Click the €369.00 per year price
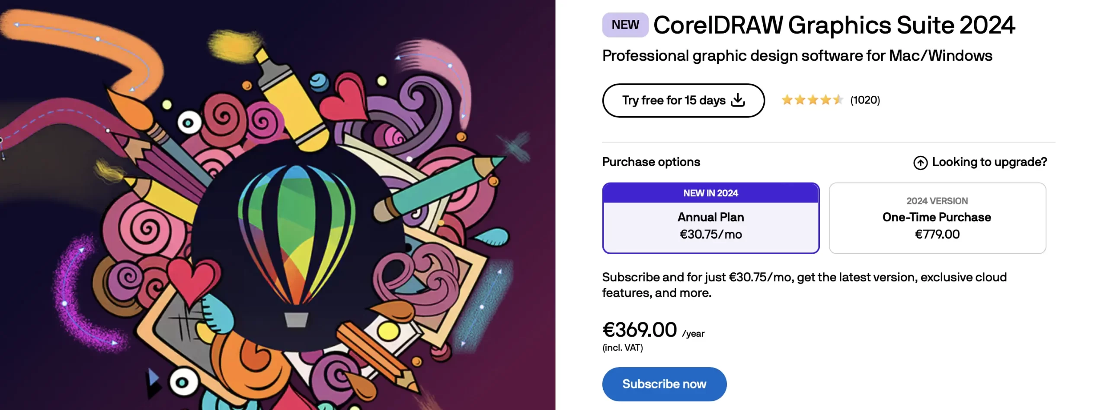The height and width of the screenshot is (410, 1107). [640, 330]
